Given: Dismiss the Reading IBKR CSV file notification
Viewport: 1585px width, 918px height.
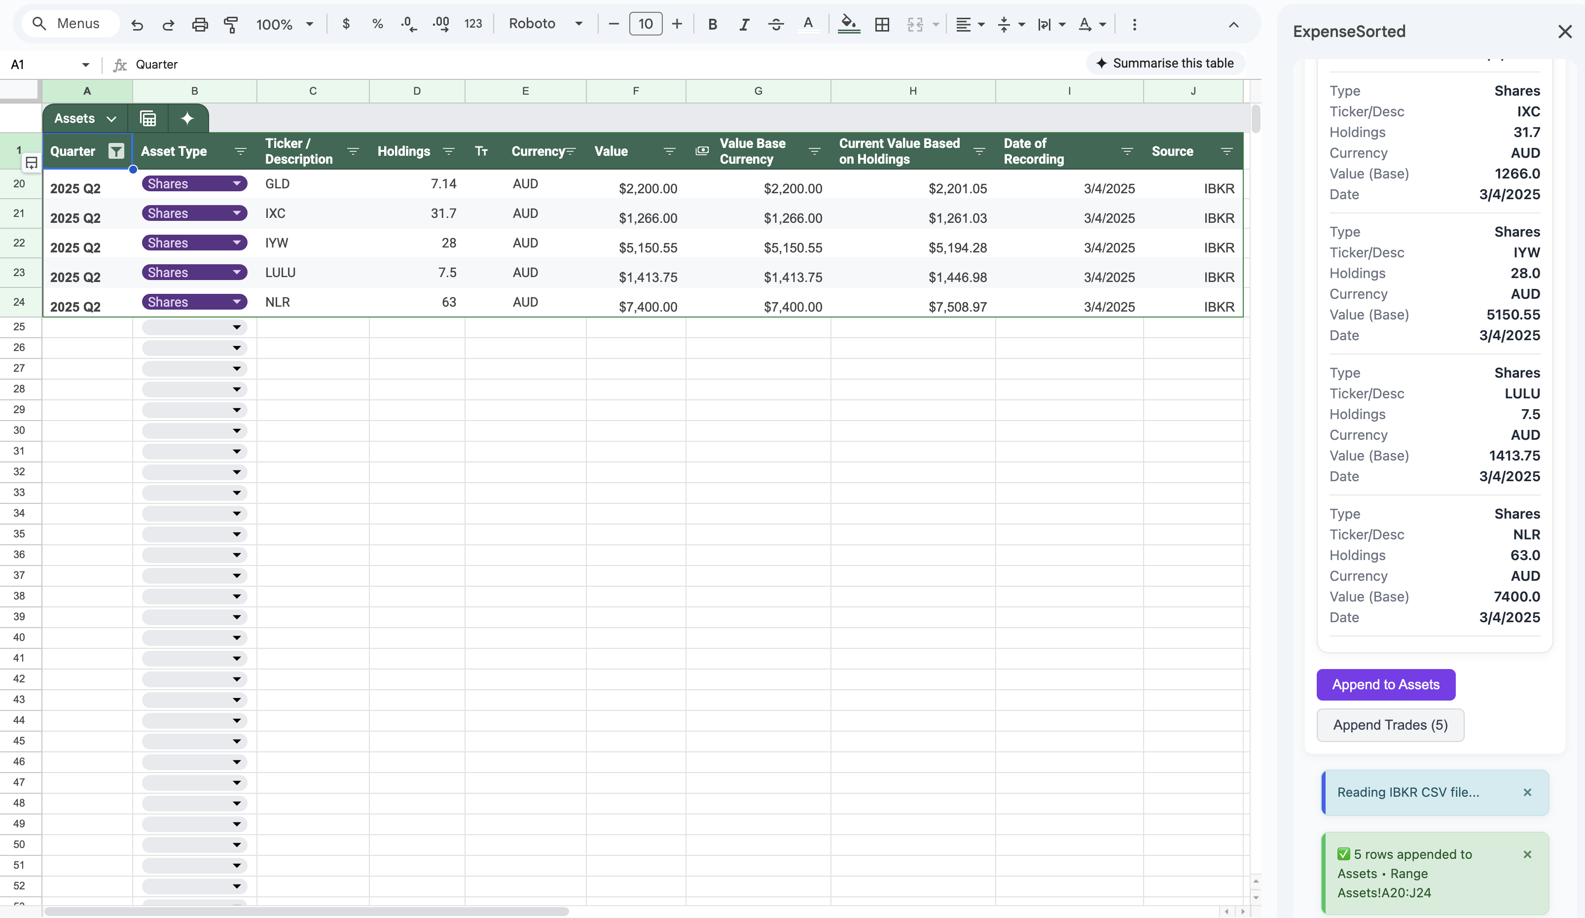Looking at the screenshot, I should [x=1527, y=793].
